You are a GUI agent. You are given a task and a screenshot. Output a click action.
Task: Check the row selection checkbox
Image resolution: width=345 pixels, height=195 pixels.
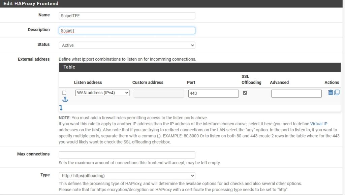64,93
